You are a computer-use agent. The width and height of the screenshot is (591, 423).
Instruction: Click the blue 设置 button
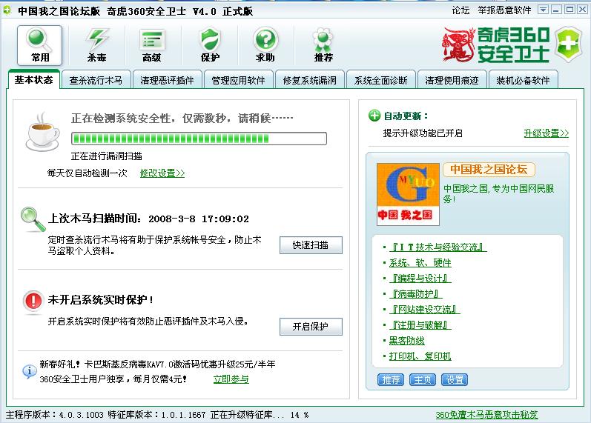(x=455, y=380)
